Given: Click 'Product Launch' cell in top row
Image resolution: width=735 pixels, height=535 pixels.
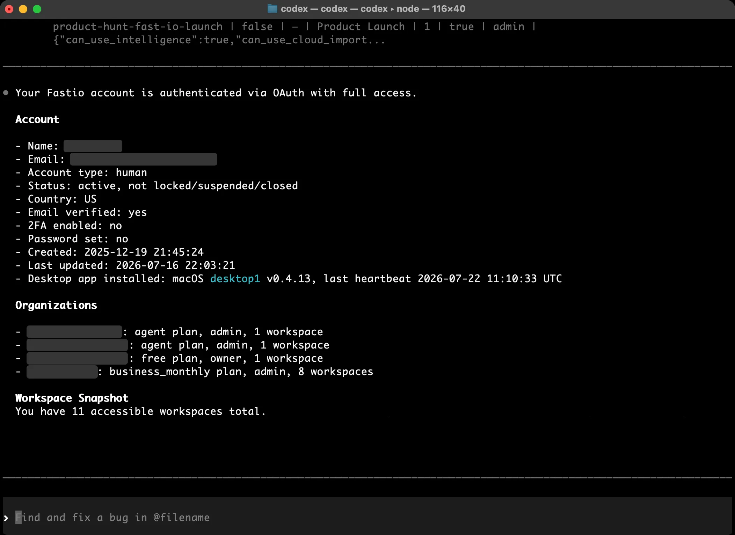Looking at the screenshot, I should [361, 27].
